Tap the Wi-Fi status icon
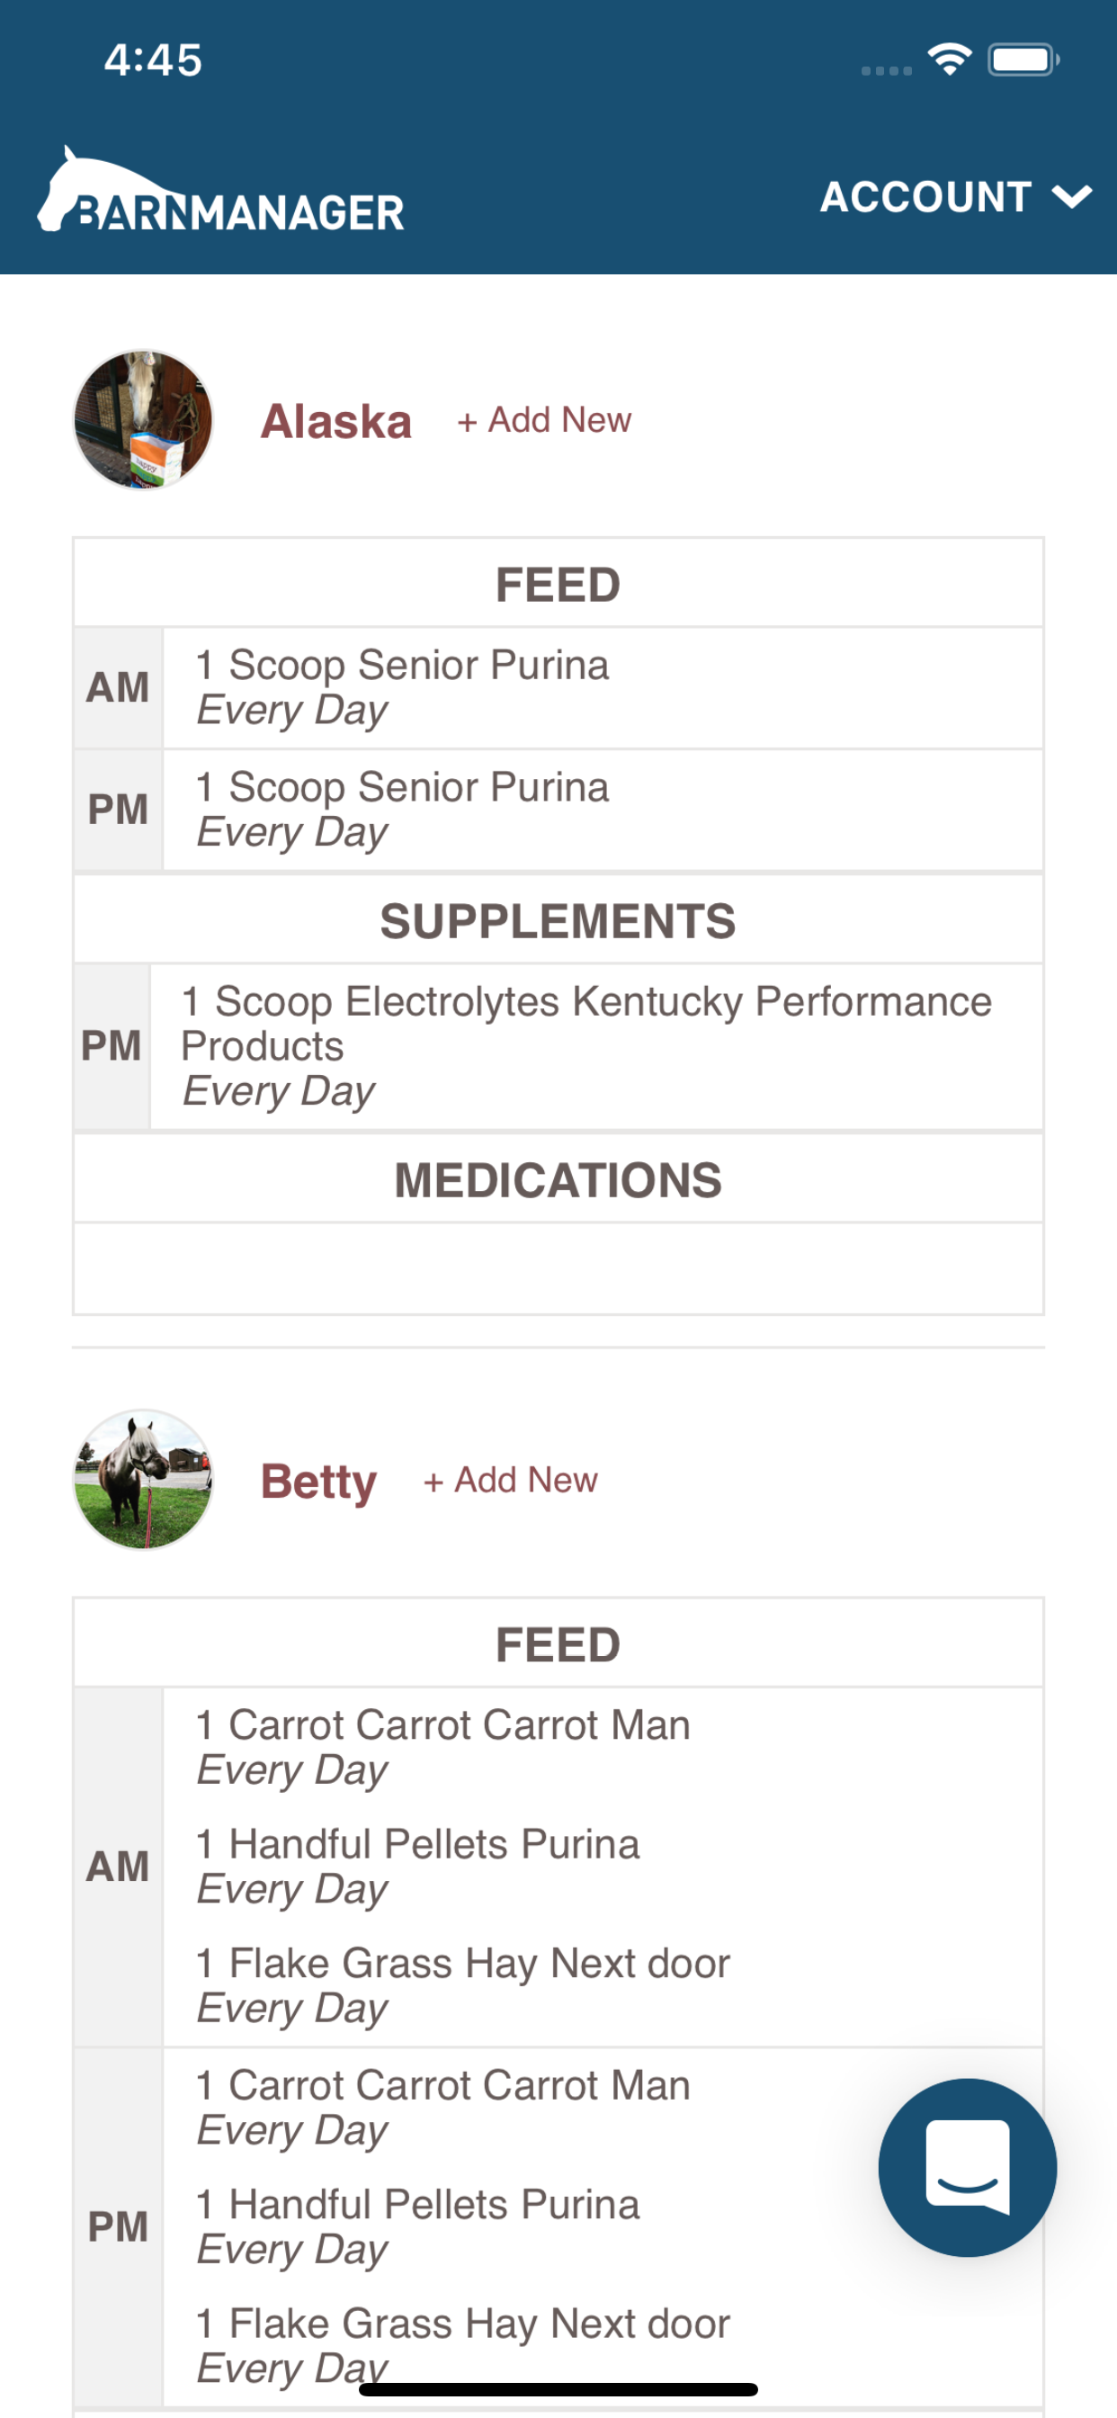The height and width of the screenshot is (2418, 1117). [950, 59]
